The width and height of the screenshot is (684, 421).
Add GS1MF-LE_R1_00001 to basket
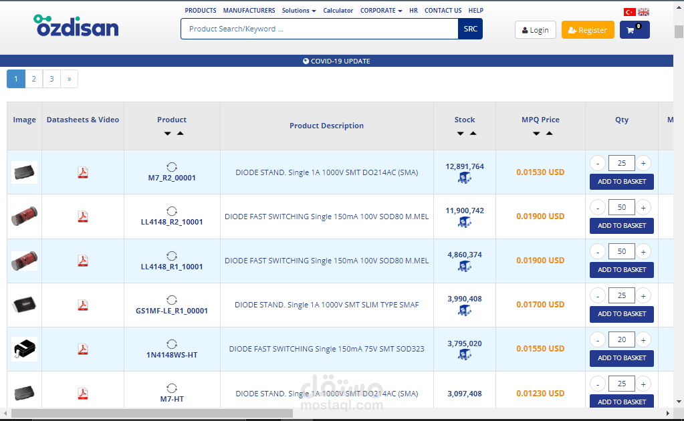622,314
